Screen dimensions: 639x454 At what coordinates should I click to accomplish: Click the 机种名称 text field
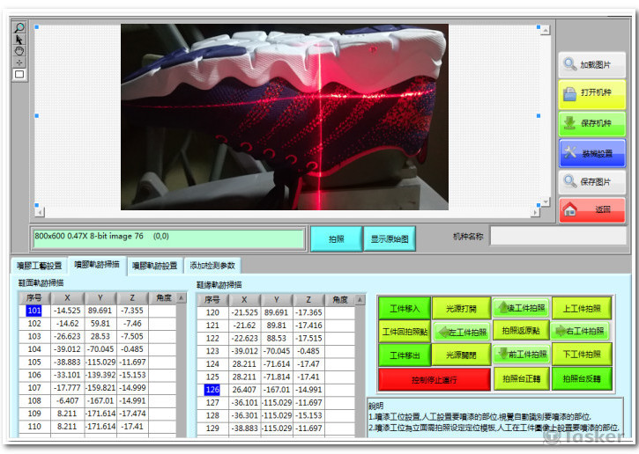(557, 236)
